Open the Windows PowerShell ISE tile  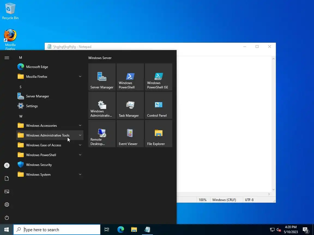pyautogui.click(x=158, y=77)
